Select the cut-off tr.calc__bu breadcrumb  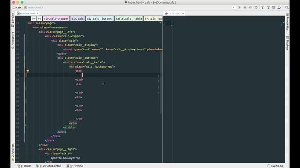coord(153,19)
